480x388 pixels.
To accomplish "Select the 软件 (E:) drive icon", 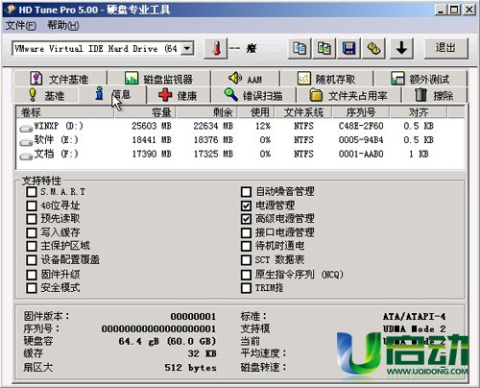I will pyautogui.click(x=26, y=142).
